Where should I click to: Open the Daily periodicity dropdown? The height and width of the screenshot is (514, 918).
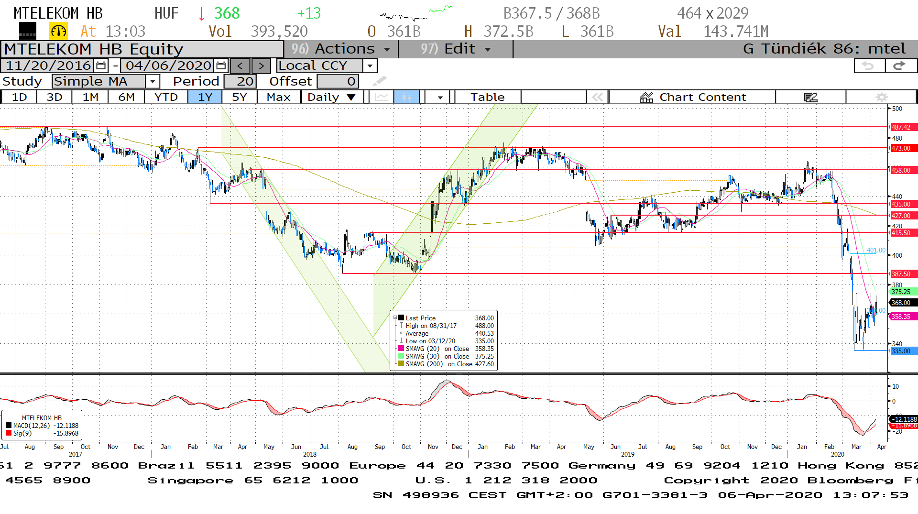tap(331, 97)
